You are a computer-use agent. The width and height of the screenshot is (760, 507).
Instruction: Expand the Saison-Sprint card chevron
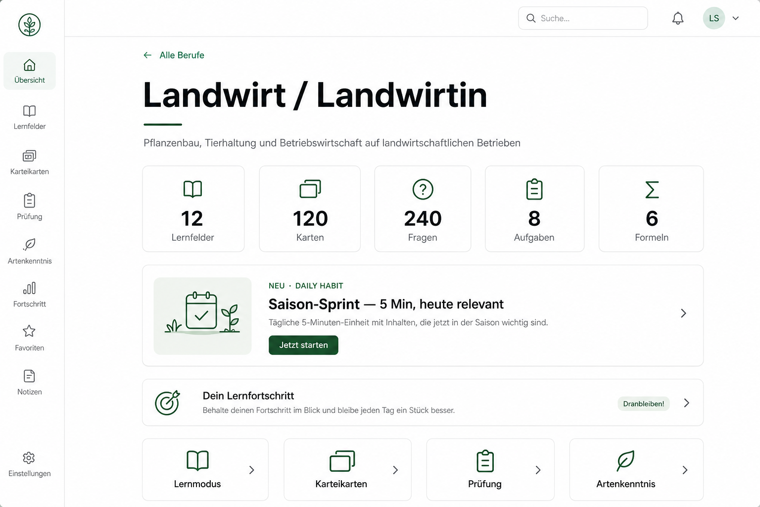click(683, 313)
